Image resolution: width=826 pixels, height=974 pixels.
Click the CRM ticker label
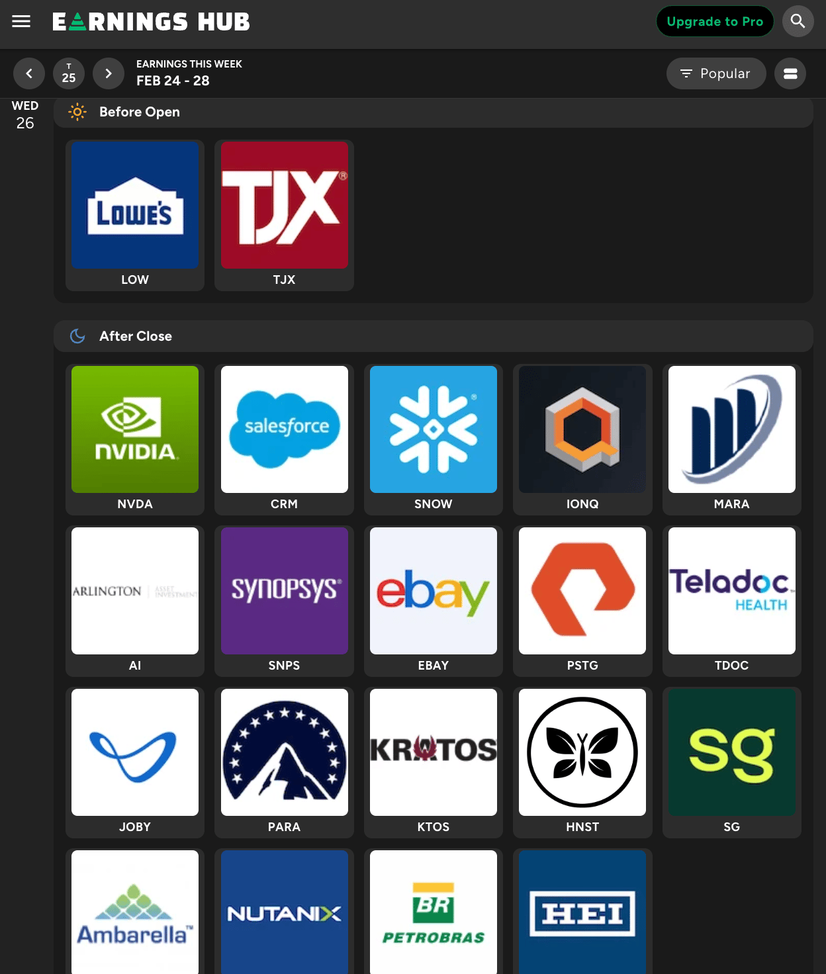coord(285,504)
